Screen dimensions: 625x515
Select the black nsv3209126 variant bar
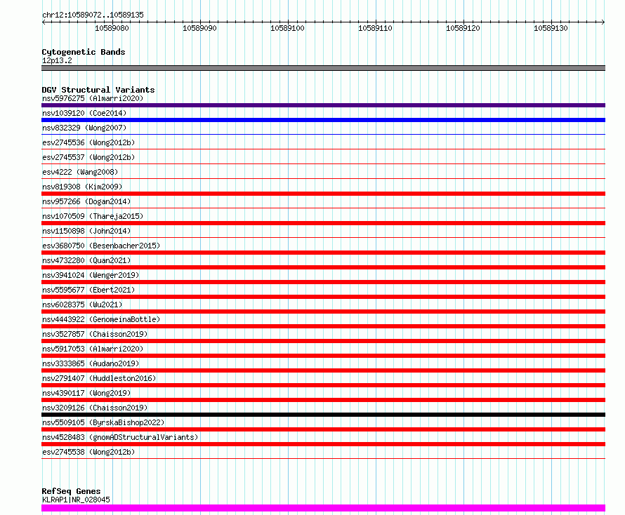pyautogui.click(x=323, y=415)
